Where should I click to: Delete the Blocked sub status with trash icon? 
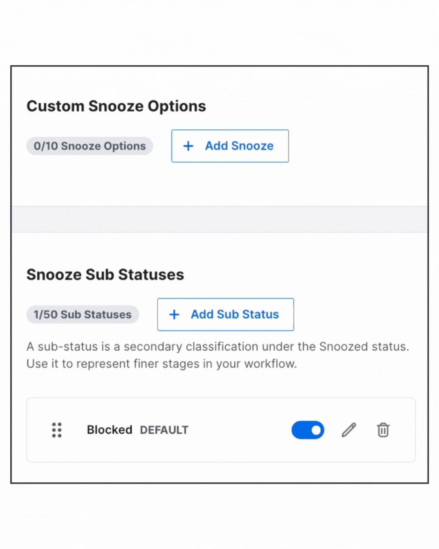[x=383, y=430]
